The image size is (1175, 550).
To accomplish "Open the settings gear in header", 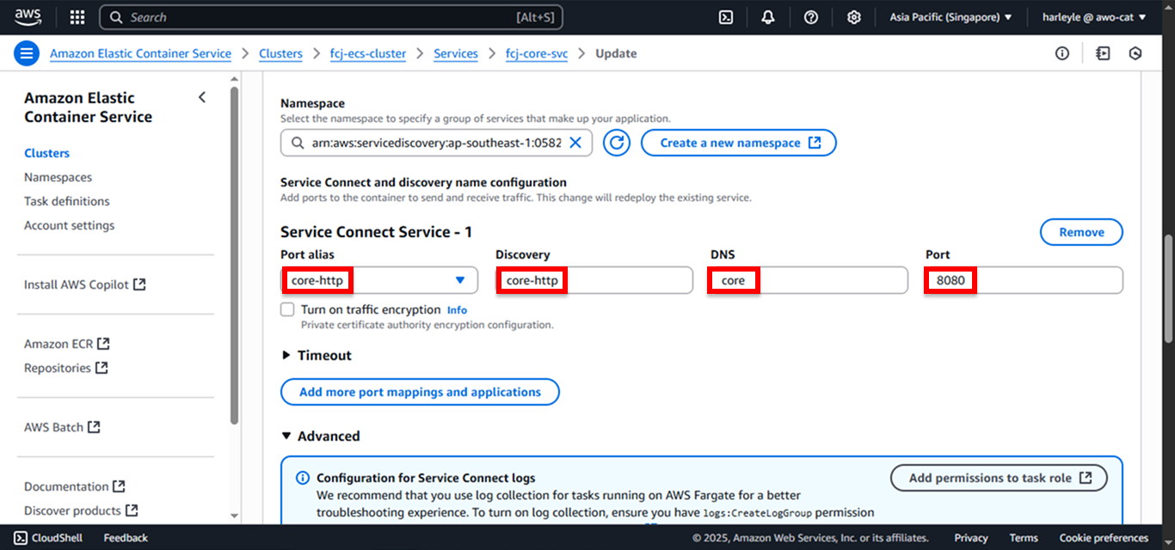I will point(853,17).
